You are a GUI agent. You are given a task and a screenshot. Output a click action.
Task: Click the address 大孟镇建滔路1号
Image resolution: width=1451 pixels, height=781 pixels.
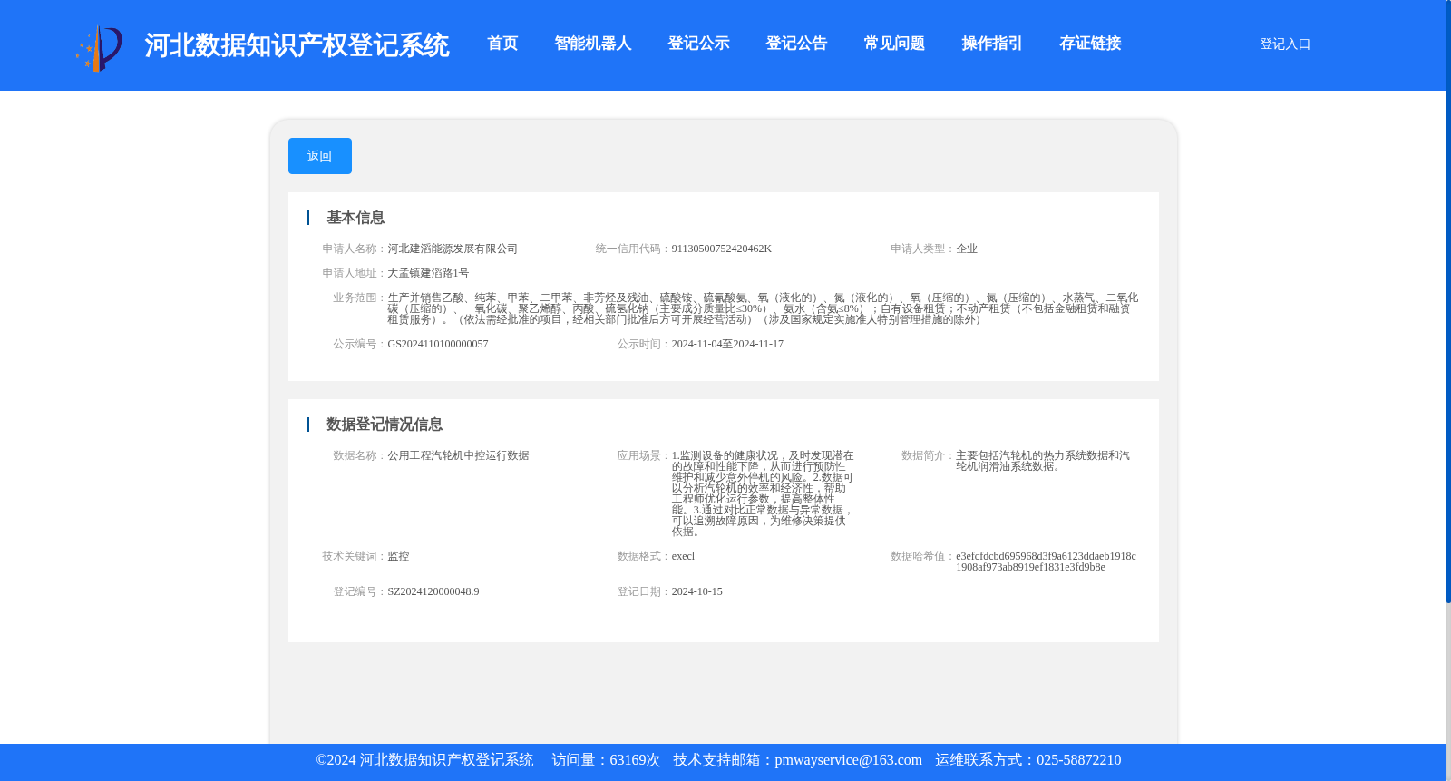coord(428,273)
